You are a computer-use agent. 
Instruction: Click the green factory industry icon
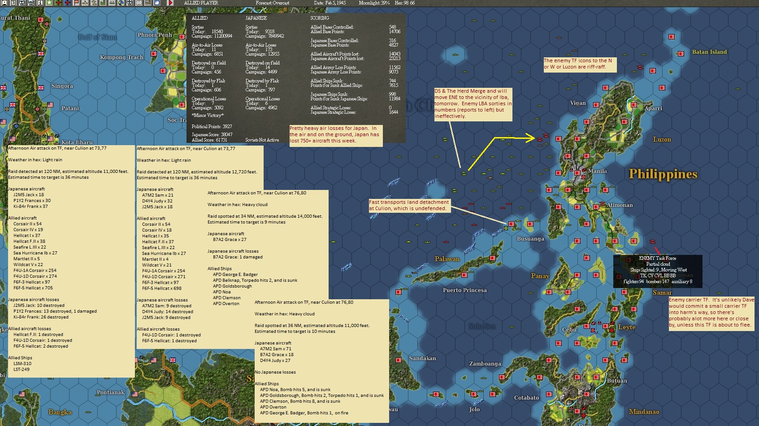click(x=103, y=3)
